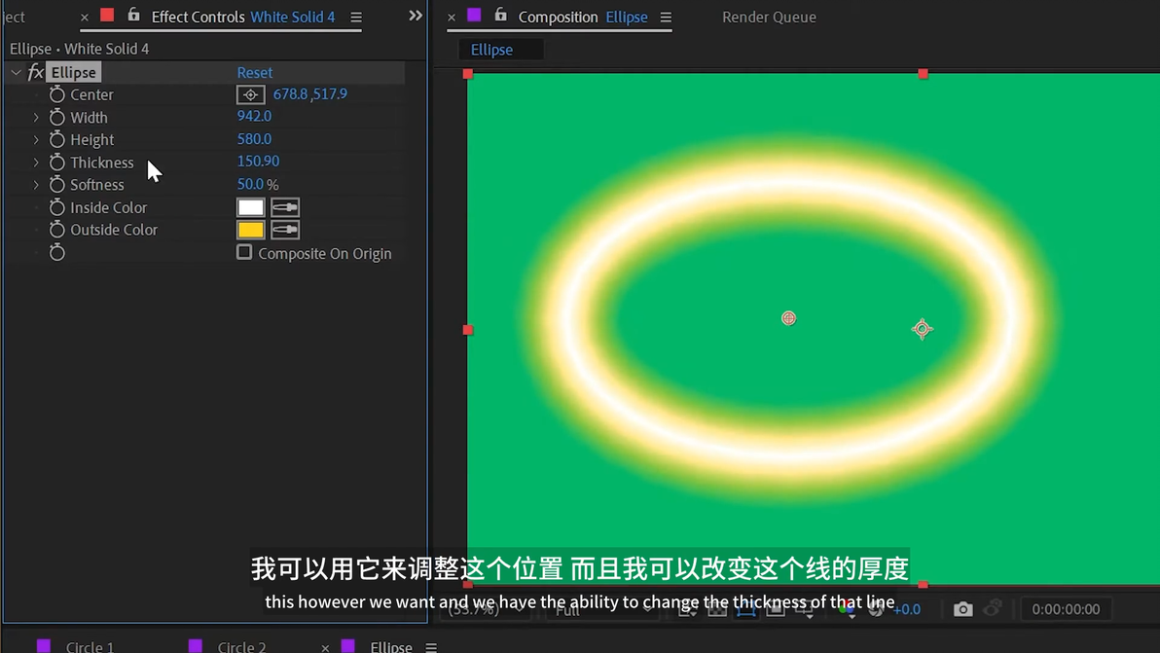Switch to the Circle 1 timeline tab
The width and height of the screenshot is (1160, 653).
[x=90, y=647]
